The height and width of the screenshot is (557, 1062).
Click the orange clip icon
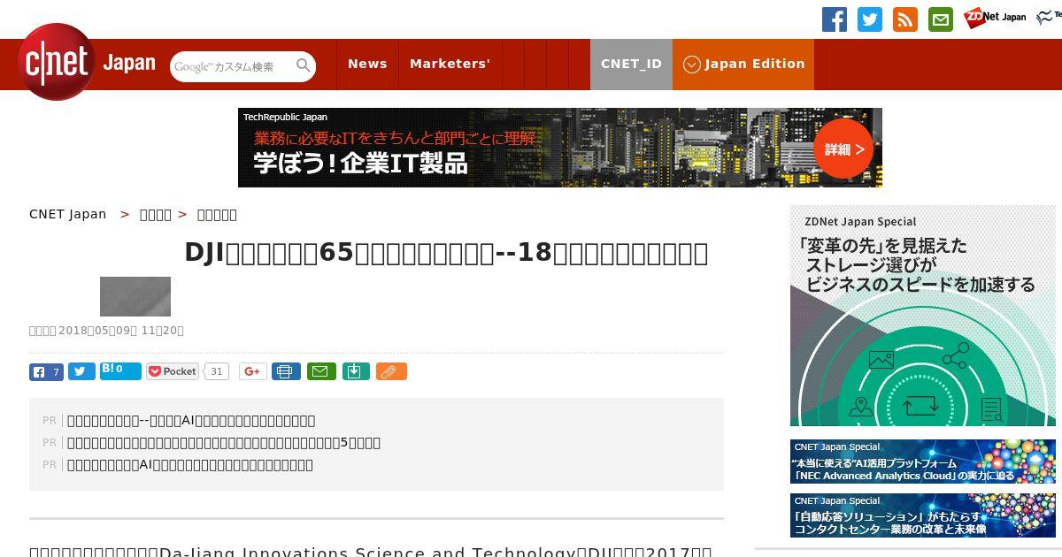[x=391, y=371]
